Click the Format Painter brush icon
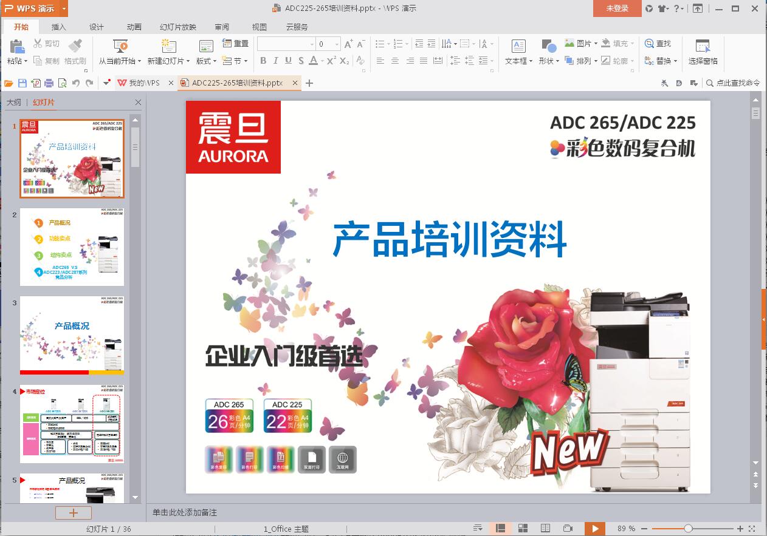This screenshot has height=536, width=767. point(75,46)
